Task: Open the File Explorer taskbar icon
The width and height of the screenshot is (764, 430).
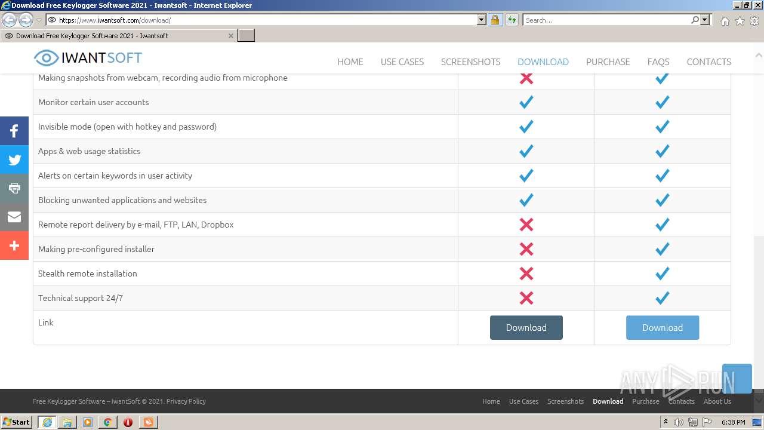Action: click(x=67, y=422)
